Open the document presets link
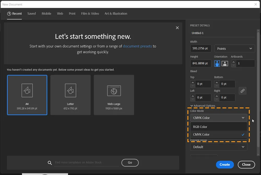261x175 pixels. (137, 46)
